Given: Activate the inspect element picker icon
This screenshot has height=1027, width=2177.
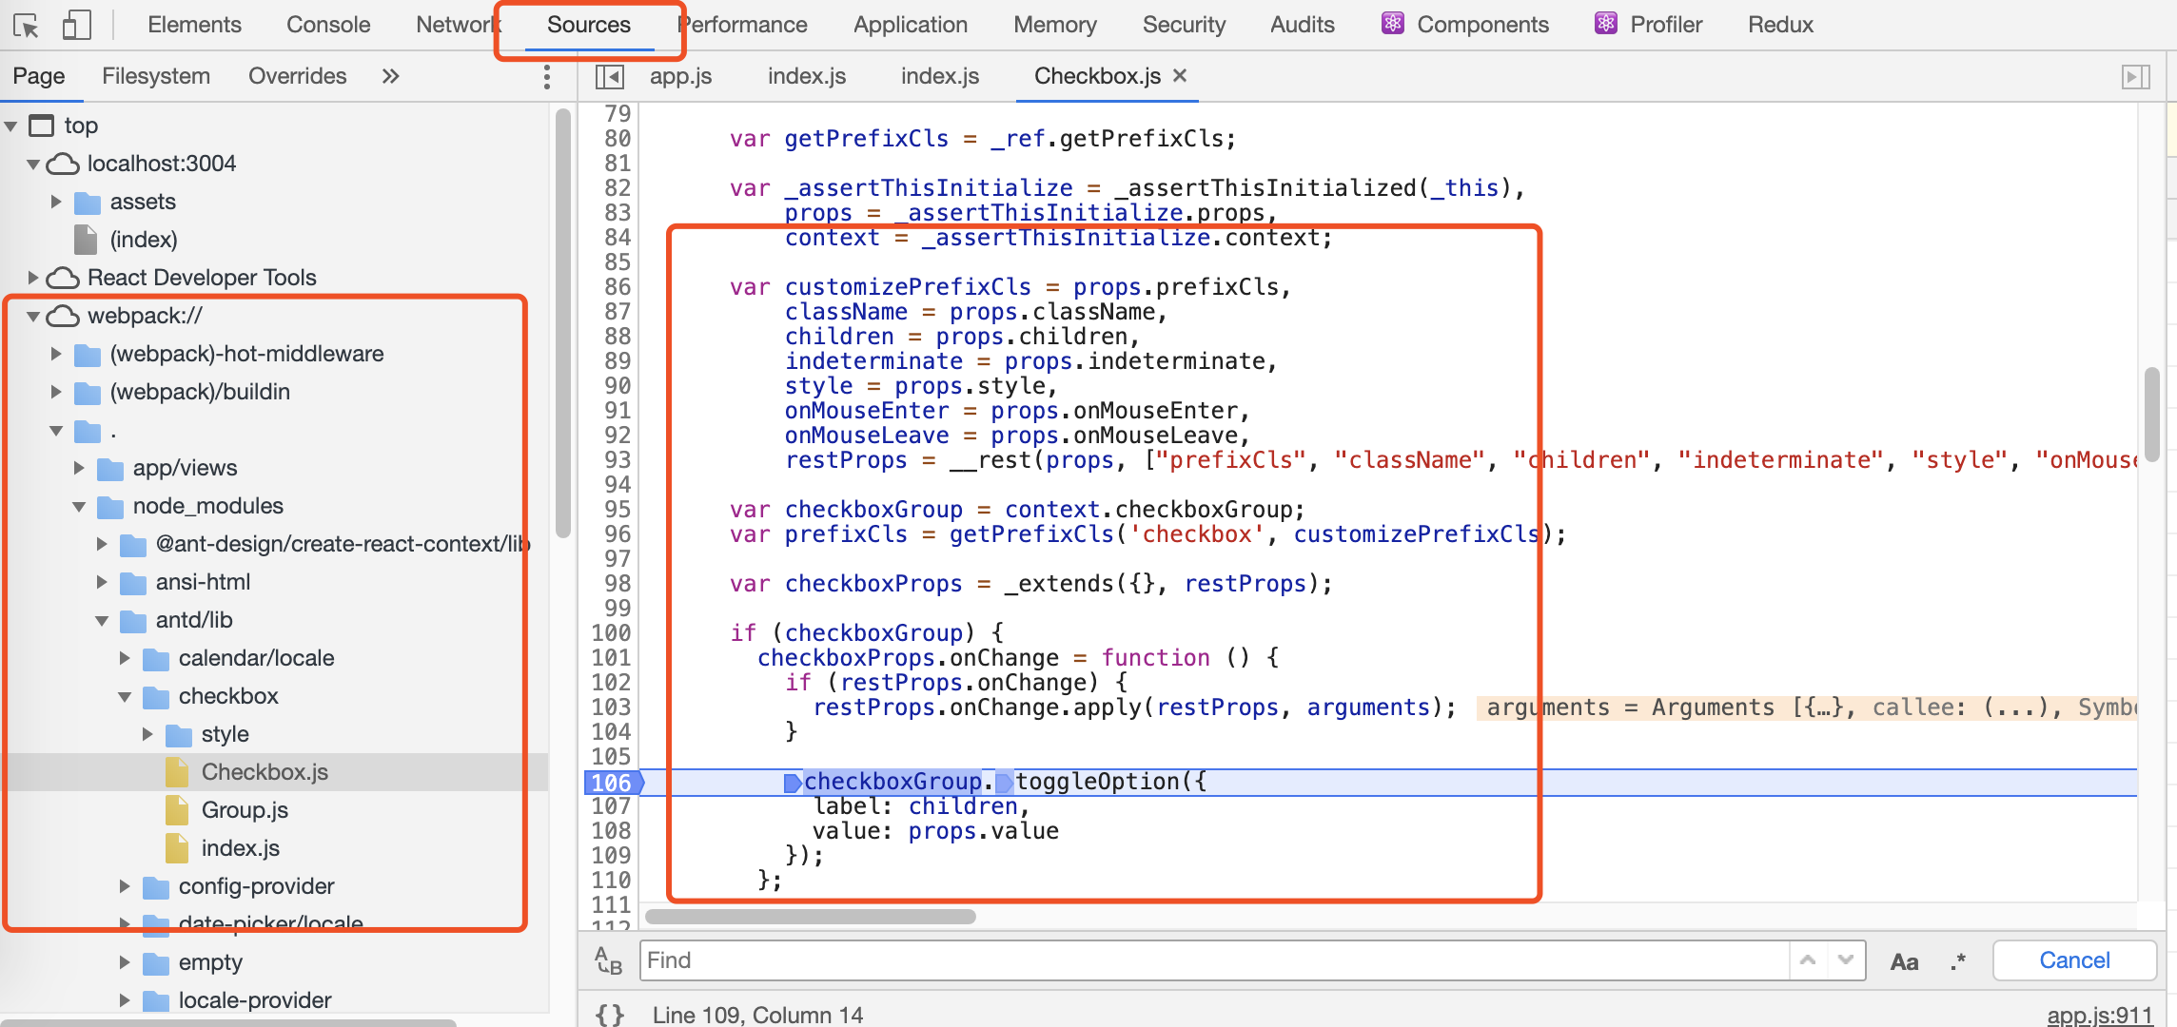Looking at the screenshot, I should point(26,25).
